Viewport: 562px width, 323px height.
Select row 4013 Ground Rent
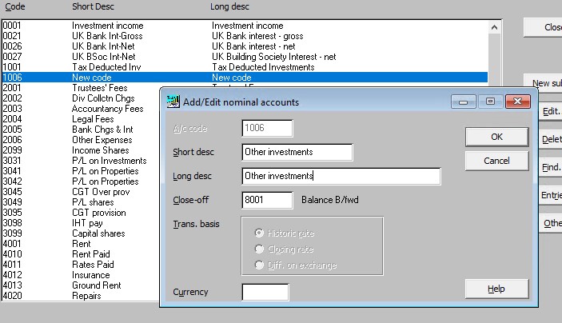pyautogui.click(x=81, y=285)
